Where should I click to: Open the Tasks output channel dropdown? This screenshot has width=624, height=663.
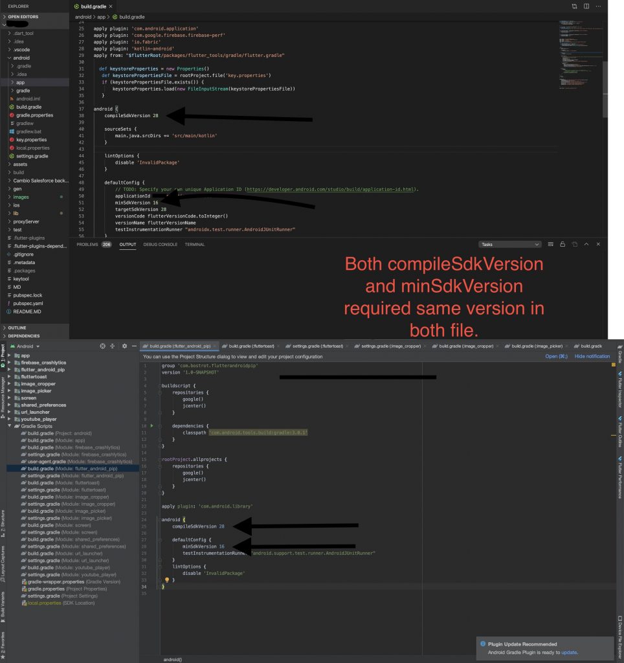(x=510, y=245)
